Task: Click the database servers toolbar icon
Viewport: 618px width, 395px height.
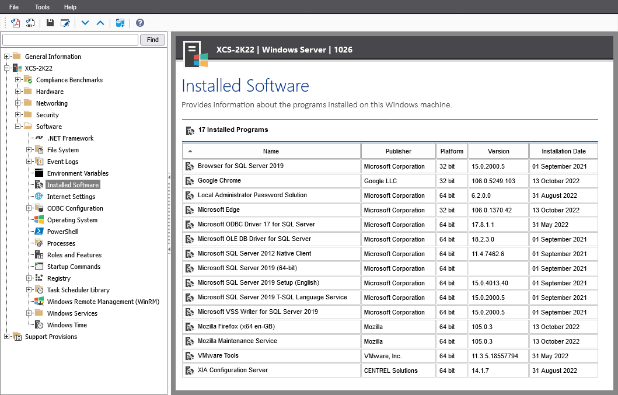Action: 120,23
